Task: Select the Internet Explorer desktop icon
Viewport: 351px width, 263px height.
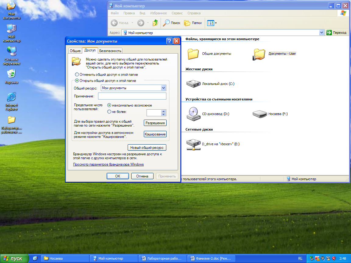Action: point(11,101)
